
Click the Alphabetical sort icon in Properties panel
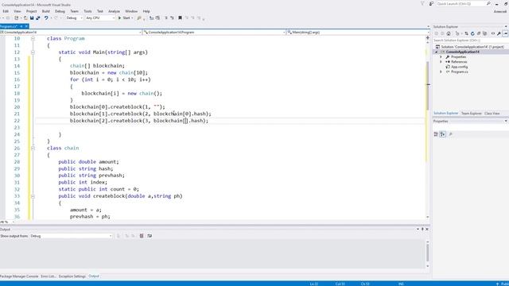point(443,134)
